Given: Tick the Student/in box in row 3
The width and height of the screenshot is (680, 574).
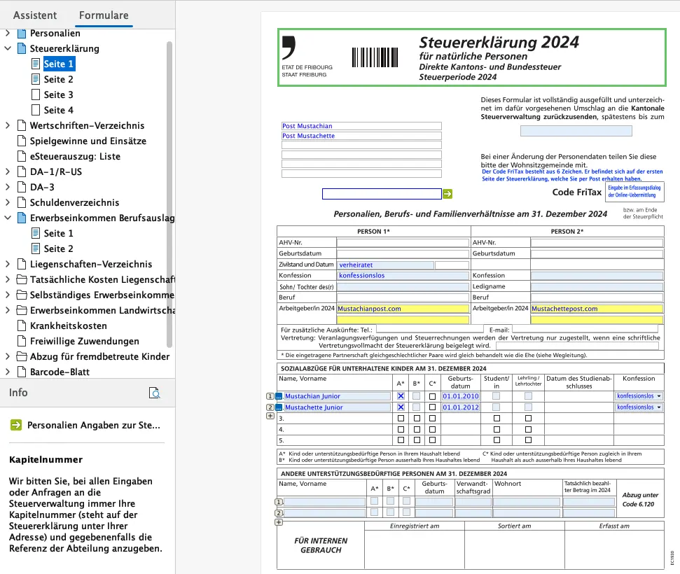Looking at the screenshot, I should tap(497, 418).
